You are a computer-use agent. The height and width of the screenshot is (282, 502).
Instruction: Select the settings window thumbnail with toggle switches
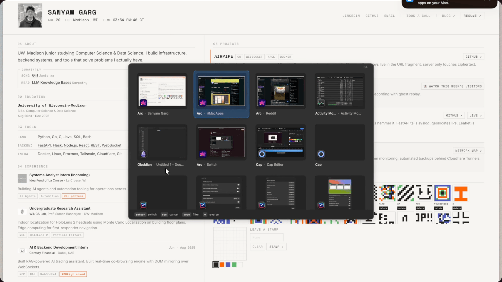221,192
